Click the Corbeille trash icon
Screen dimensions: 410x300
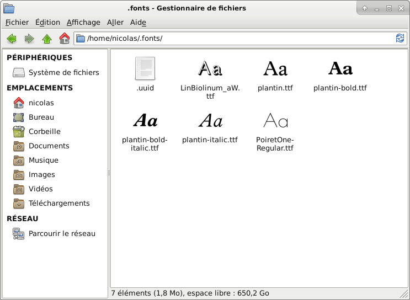coord(19,131)
